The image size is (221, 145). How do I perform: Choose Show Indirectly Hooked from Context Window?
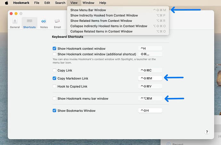118,15
